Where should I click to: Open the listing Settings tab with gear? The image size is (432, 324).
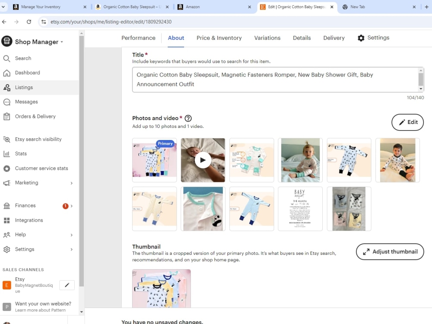click(373, 38)
